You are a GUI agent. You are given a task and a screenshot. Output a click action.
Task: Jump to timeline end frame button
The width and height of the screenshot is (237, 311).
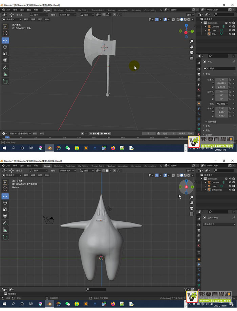tap(109, 133)
